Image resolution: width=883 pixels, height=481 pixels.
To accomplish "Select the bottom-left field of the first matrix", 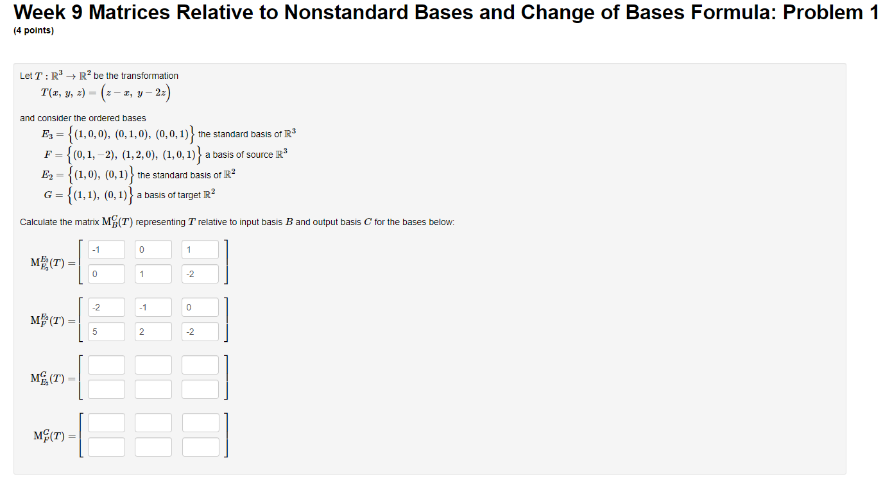I will click(x=106, y=273).
